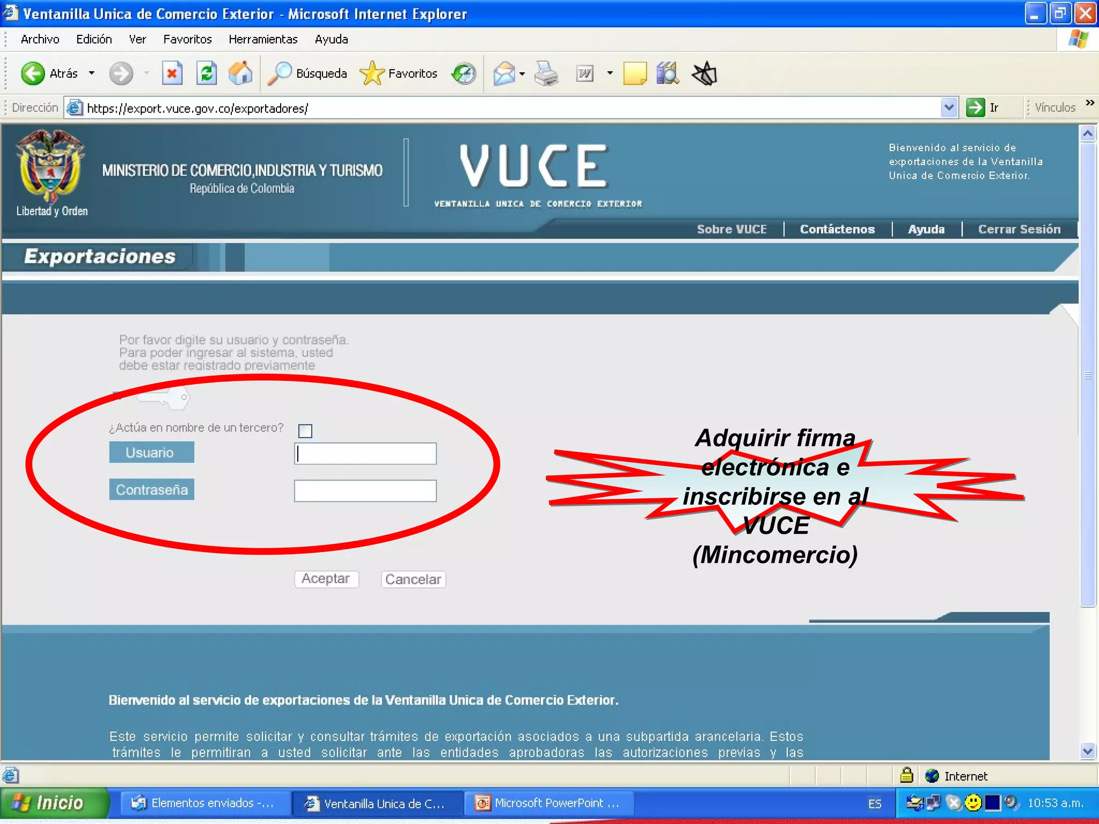This screenshot has width=1099, height=824.
Task: Click the Aceptar button
Action: (x=326, y=579)
